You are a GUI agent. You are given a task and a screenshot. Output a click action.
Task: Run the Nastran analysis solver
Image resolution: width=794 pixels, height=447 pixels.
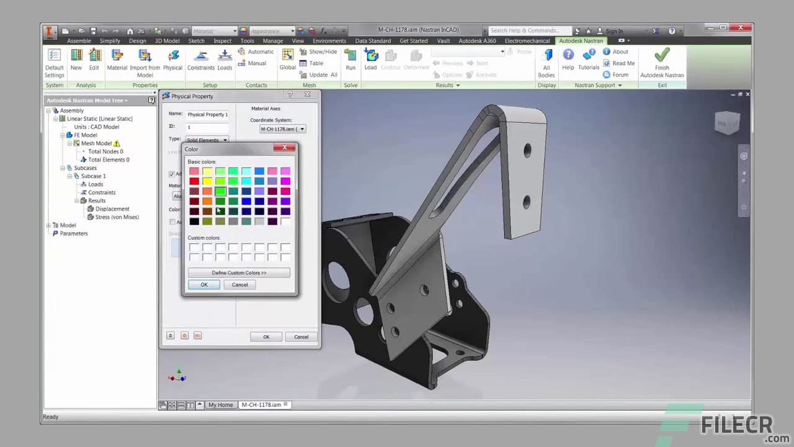click(x=350, y=60)
